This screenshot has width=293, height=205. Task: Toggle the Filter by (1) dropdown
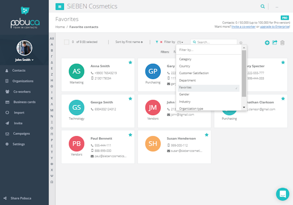click(x=174, y=42)
